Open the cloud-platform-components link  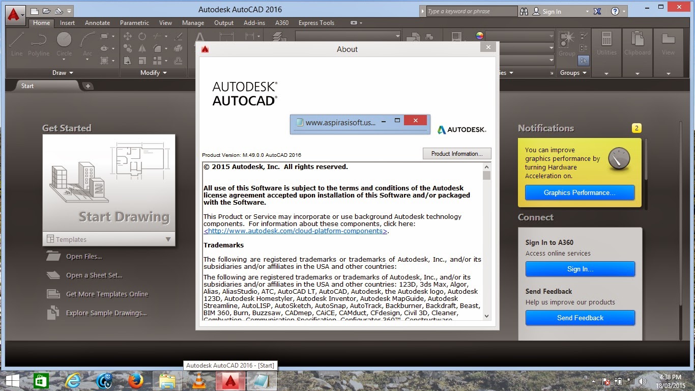point(296,231)
